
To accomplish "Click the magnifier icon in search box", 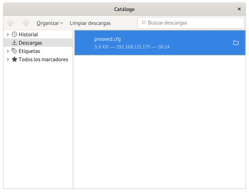I will 143,23.
